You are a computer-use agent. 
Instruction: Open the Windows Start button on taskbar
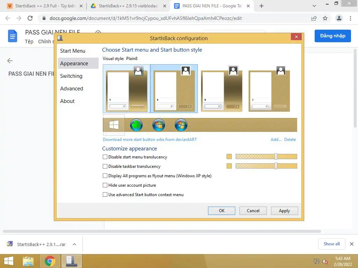[x=9, y=261]
